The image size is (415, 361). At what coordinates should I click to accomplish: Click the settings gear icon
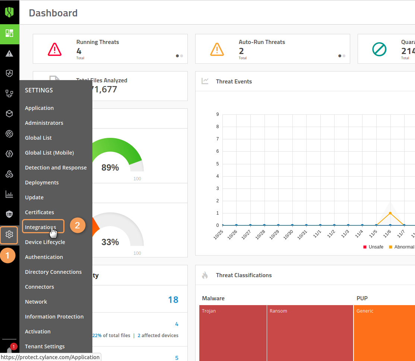tap(9, 234)
